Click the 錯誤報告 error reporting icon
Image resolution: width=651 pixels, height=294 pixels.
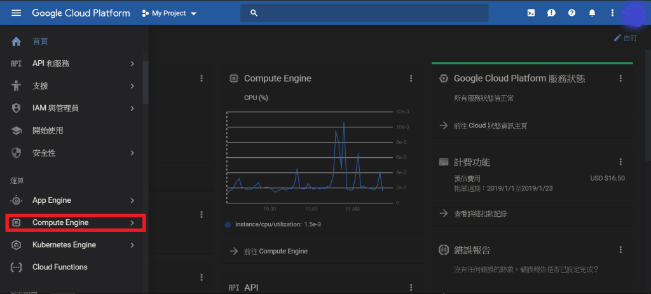(x=444, y=250)
